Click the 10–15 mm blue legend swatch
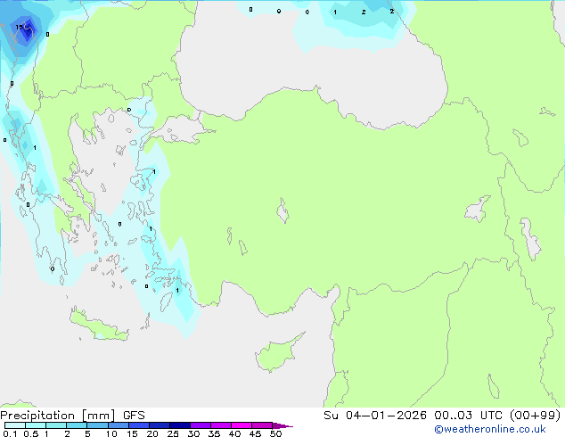 click(118, 425)
